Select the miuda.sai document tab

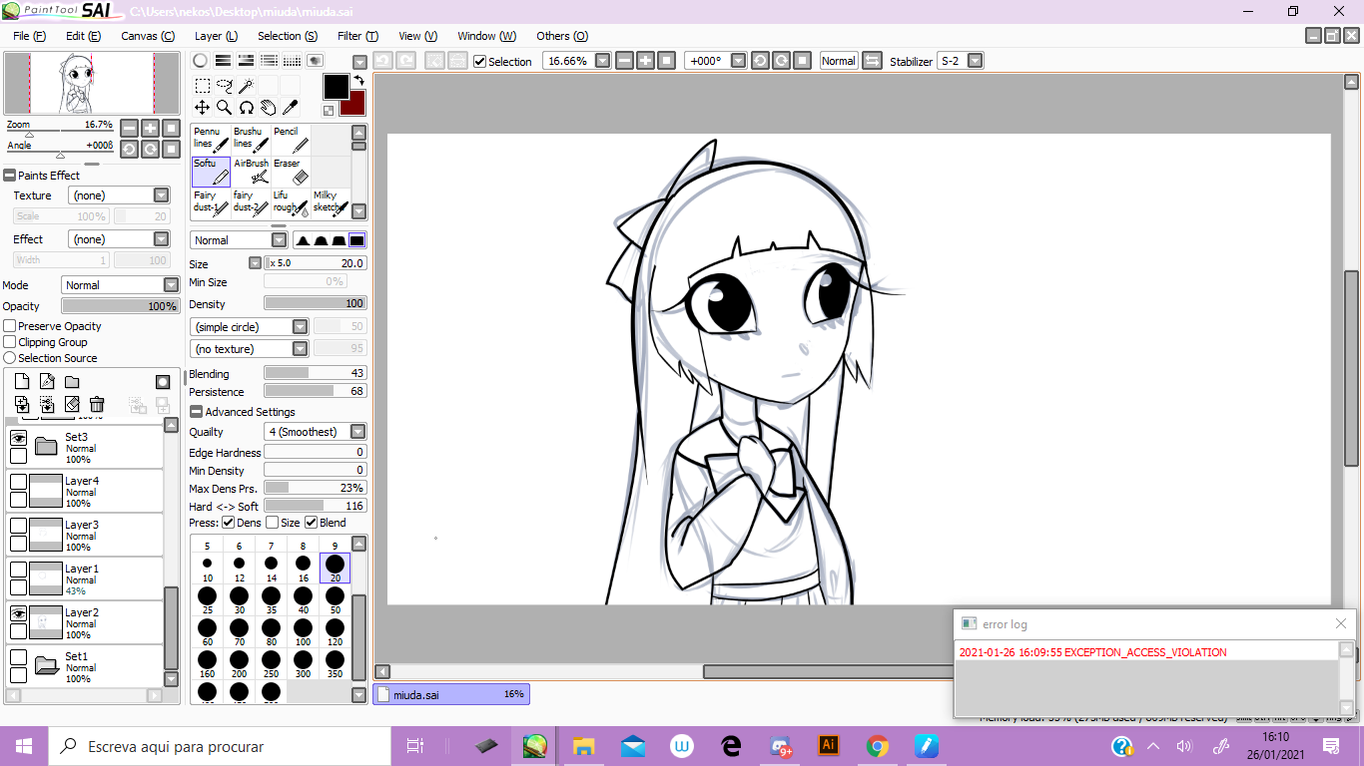(451, 694)
